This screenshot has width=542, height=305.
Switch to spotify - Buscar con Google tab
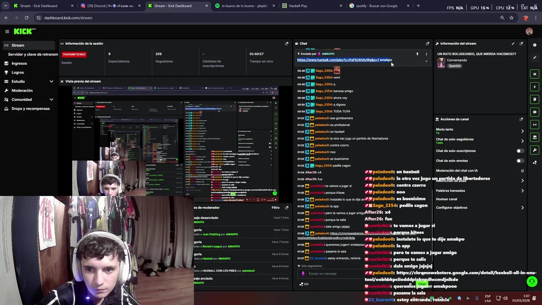coord(379,6)
